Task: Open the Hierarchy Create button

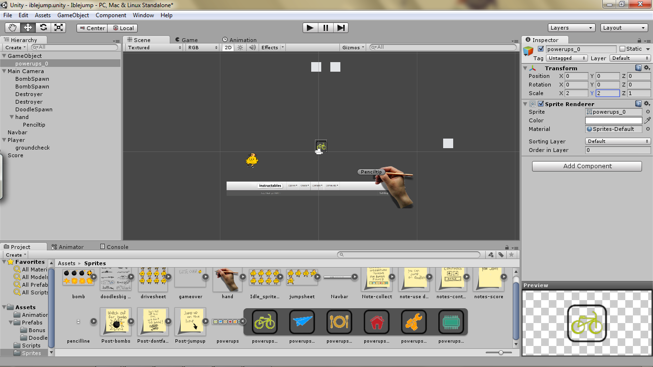Action: pos(15,47)
